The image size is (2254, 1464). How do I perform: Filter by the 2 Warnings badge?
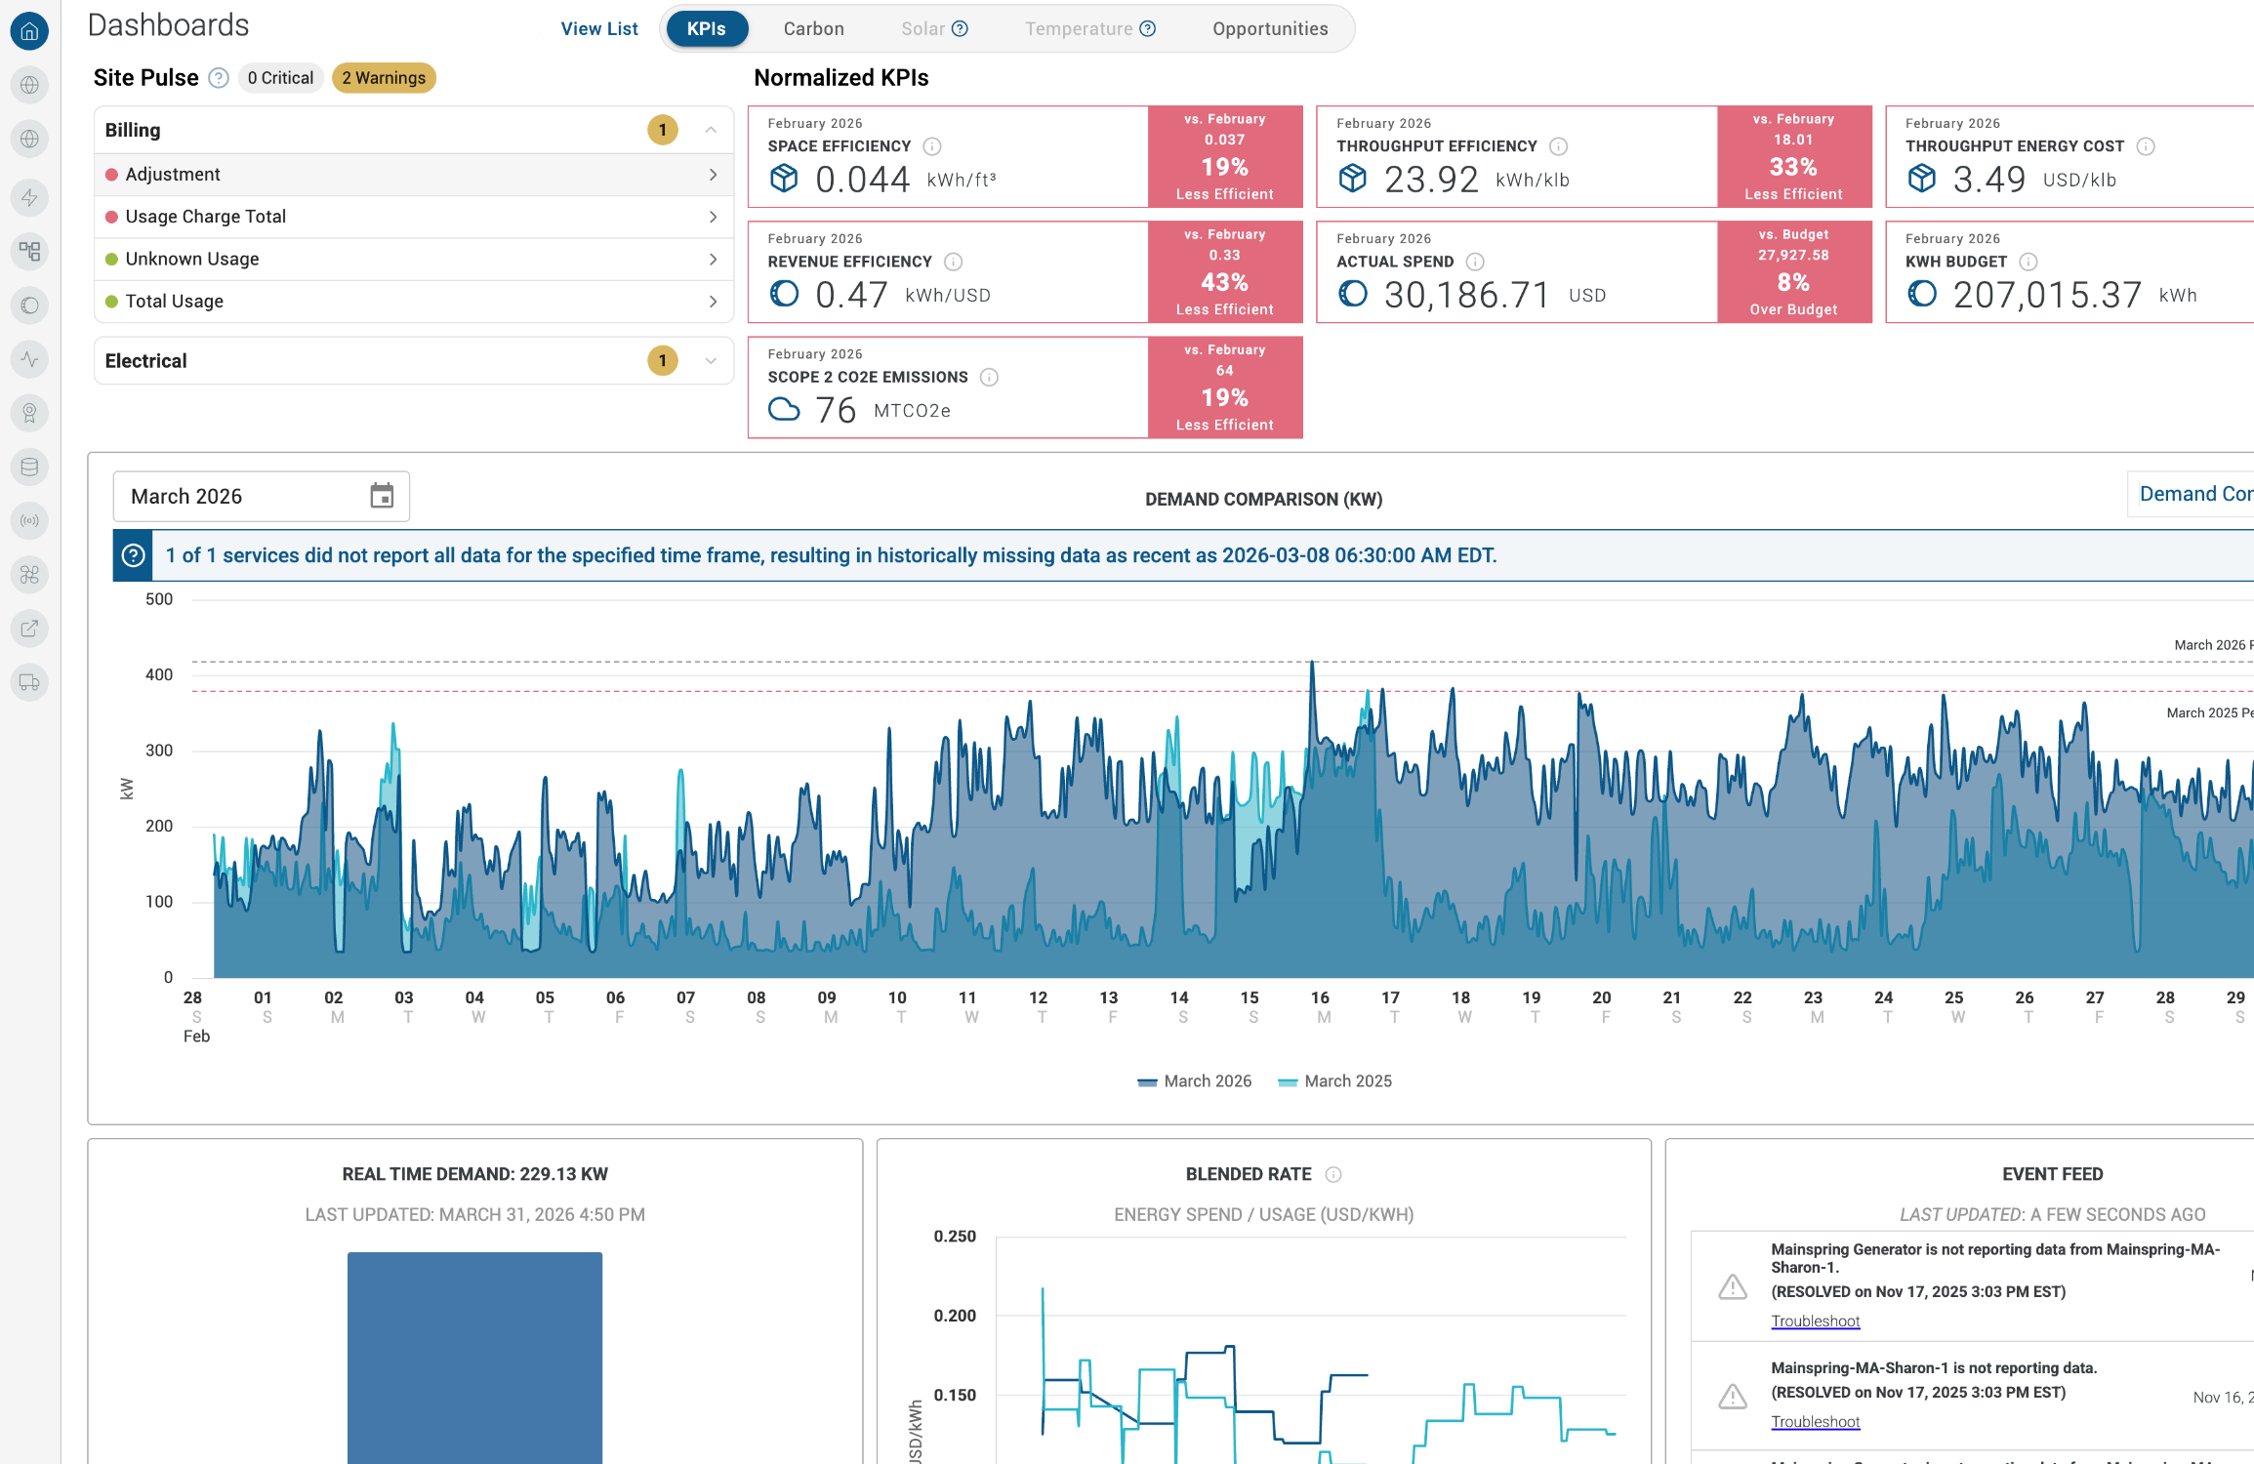(384, 78)
